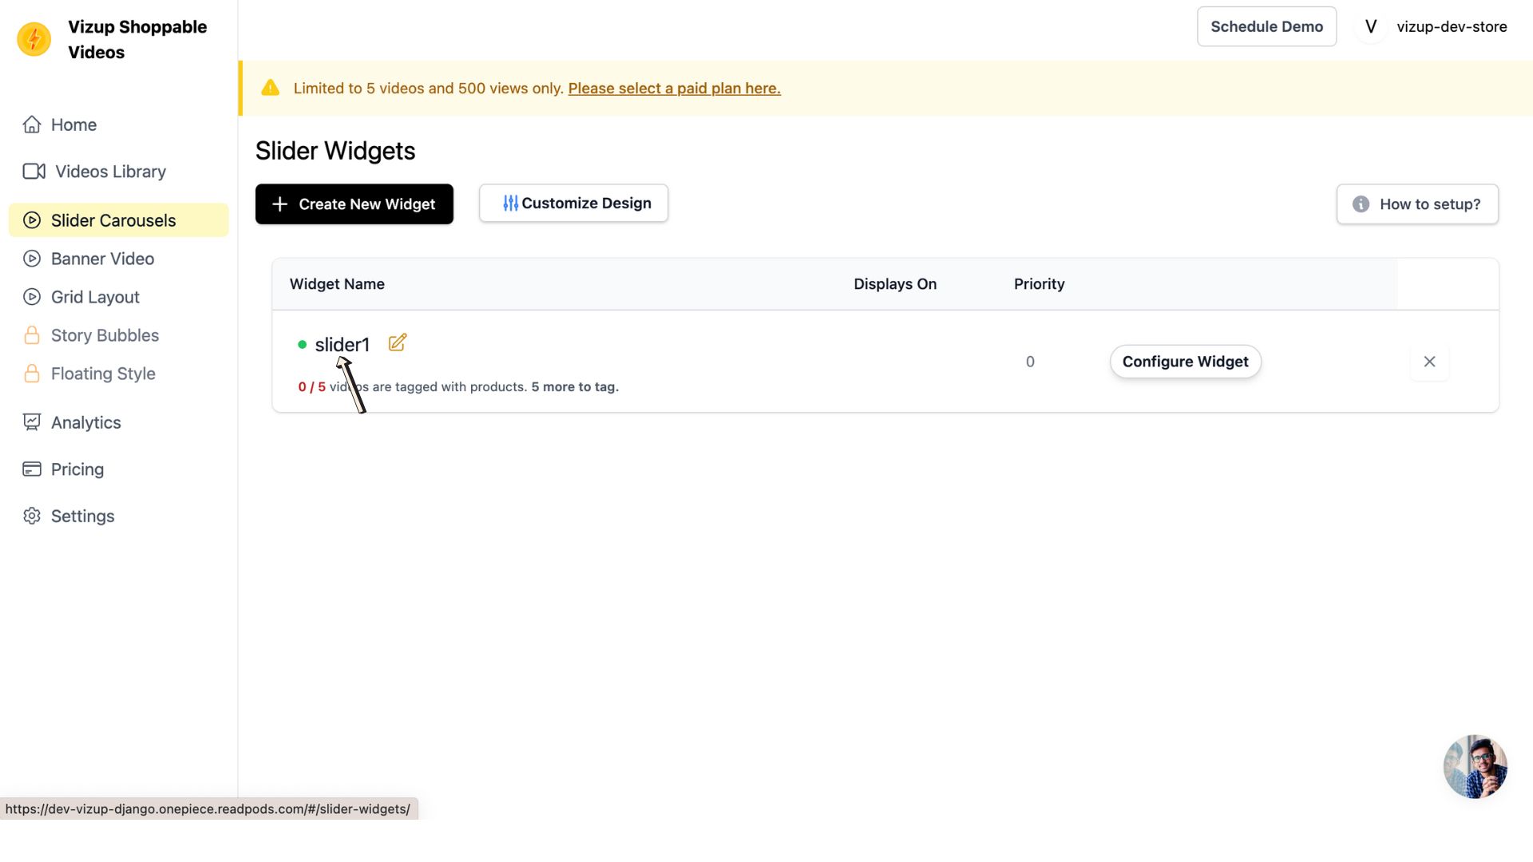Click the lock icon beside Story Bubbles

coord(32,335)
